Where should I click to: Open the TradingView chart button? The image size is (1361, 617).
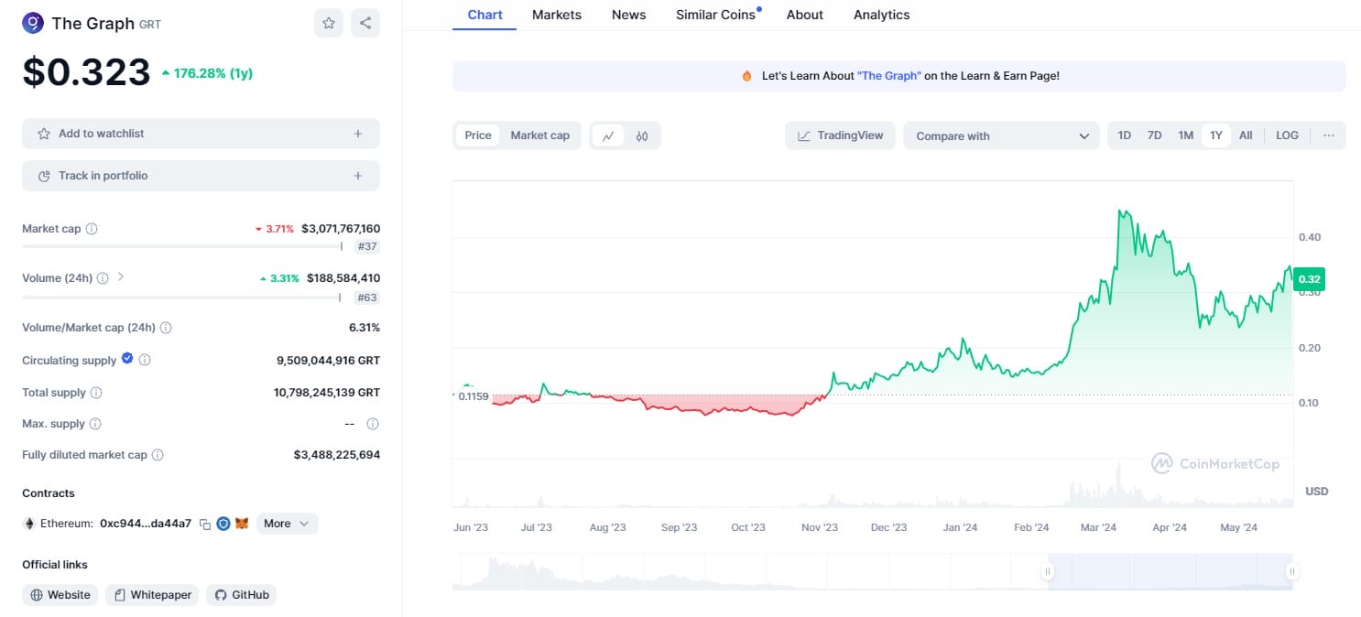(840, 135)
